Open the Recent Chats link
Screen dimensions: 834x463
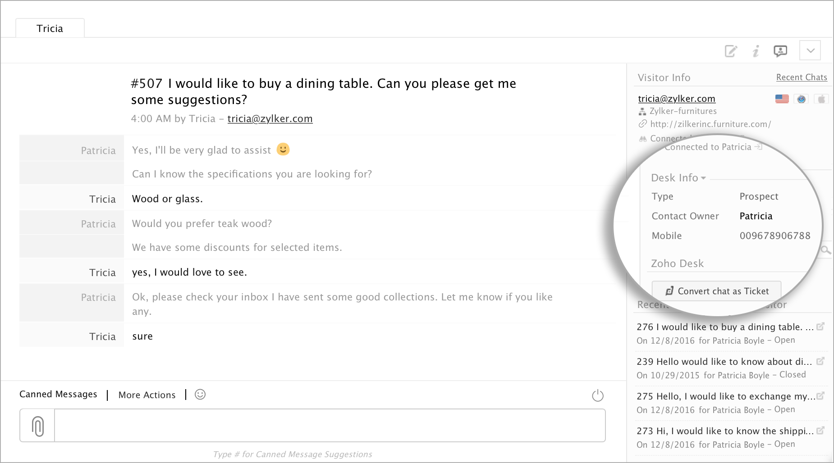pos(801,77)
